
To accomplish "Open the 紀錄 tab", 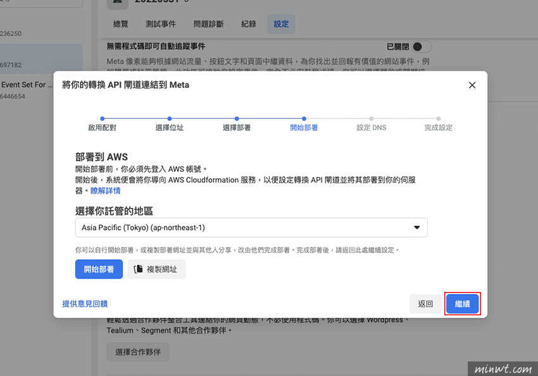I will (x=249, y=24).
